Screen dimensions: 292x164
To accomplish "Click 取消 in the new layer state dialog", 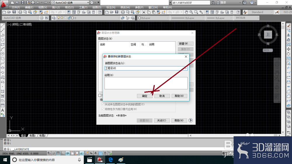I will [x=162, y=96].
